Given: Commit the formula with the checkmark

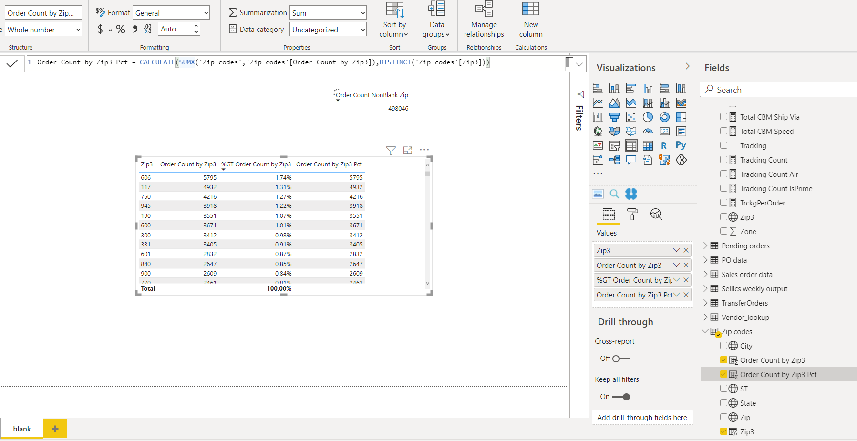Looking at the screenshot, I should [12, 63].
